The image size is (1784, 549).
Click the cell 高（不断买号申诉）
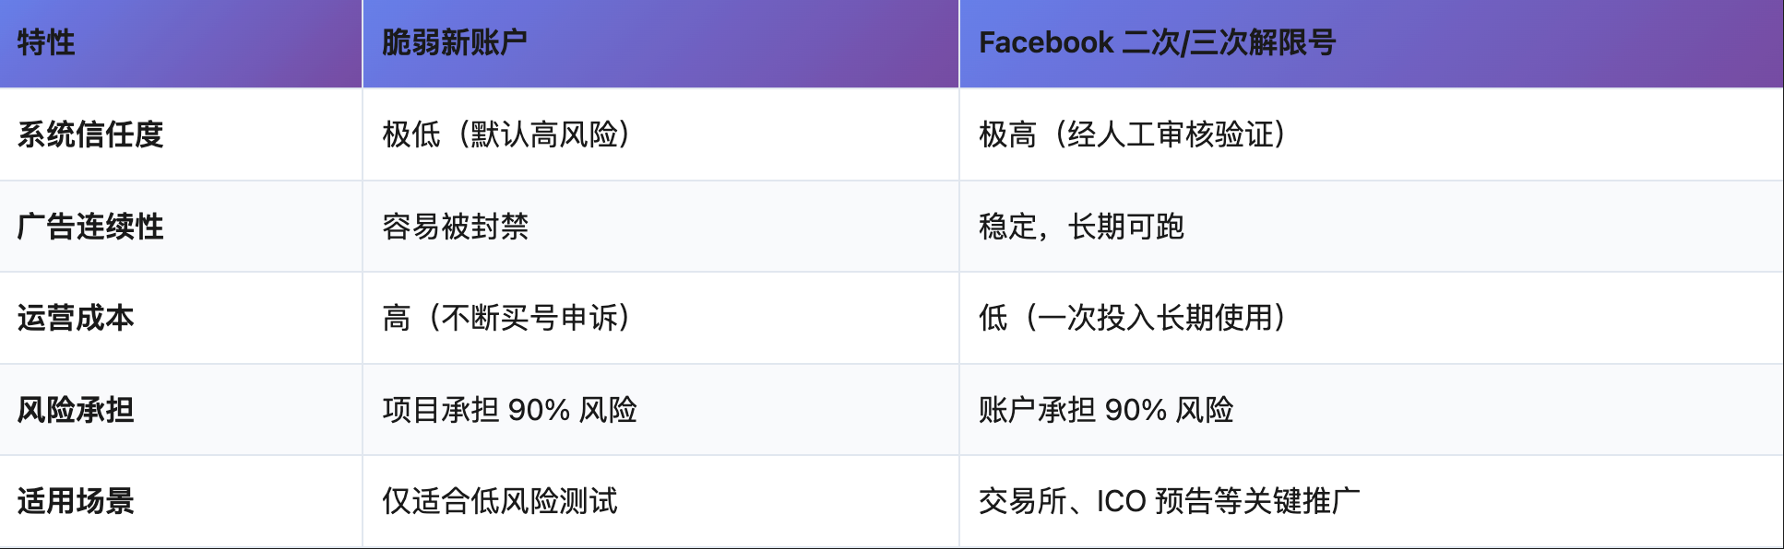[x=506, y=318]
